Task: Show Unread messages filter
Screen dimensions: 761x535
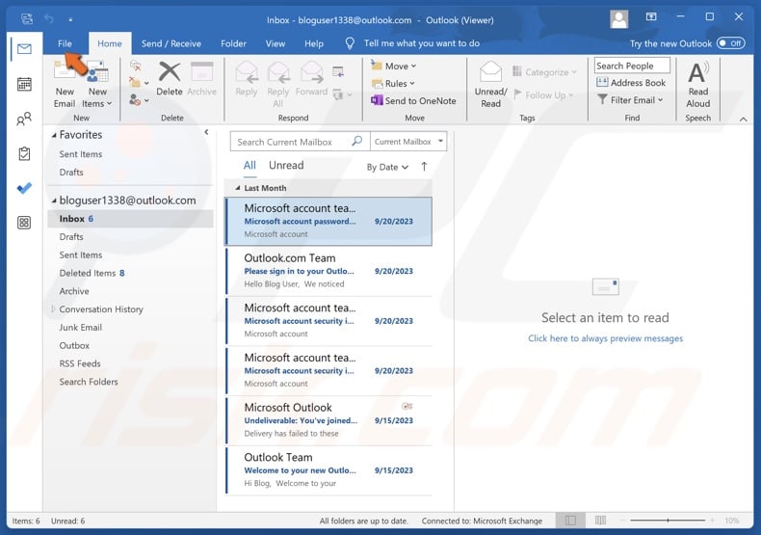Action: tap(286, 165)
